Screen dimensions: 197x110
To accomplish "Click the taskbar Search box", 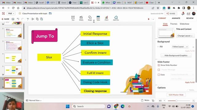I will pyautogui.click(x=88, y=106).
